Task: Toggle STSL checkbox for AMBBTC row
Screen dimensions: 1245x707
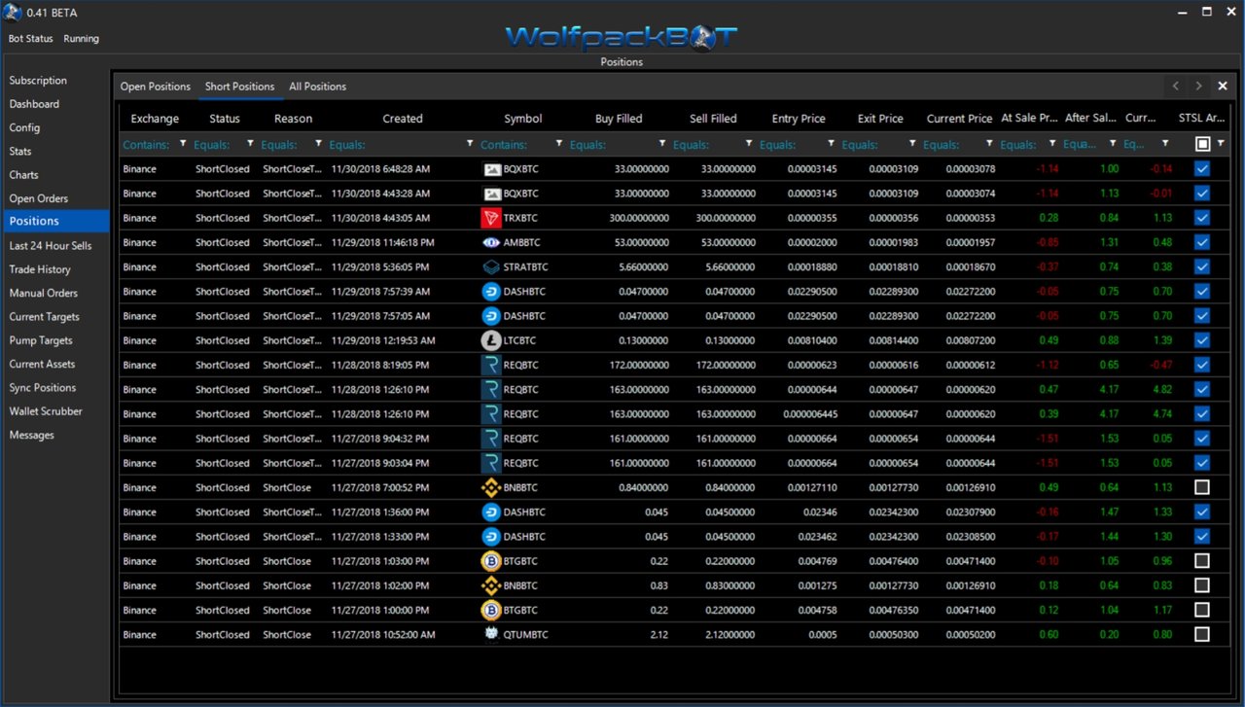Action: (1202, 242)
